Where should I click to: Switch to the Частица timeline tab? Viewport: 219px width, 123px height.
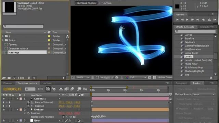(x=47, y=83)
